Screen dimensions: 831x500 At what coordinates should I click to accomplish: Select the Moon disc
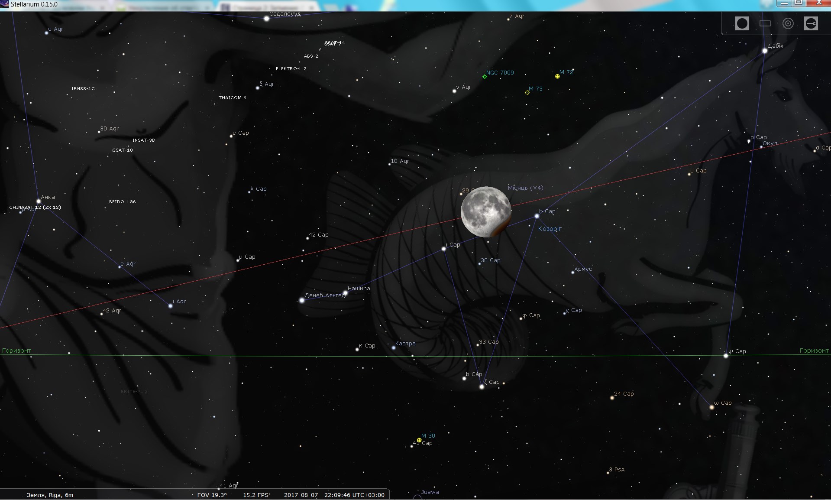(486, 212)
